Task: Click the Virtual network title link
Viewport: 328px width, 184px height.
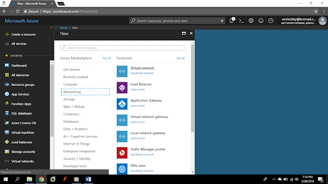Action: click(142, 68)
